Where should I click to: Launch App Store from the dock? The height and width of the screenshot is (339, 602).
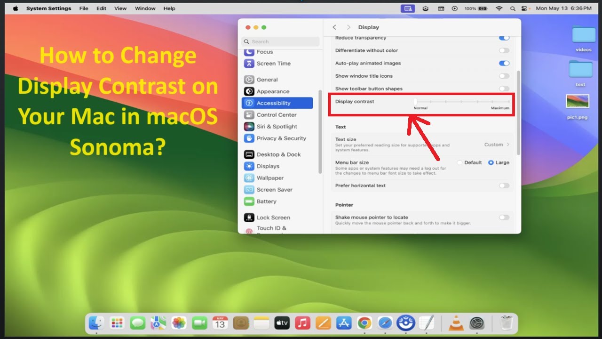[344, 323]
